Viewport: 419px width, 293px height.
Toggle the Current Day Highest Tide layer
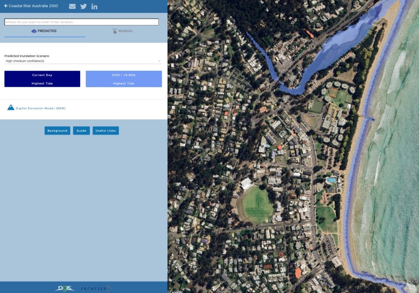point(42,79)
